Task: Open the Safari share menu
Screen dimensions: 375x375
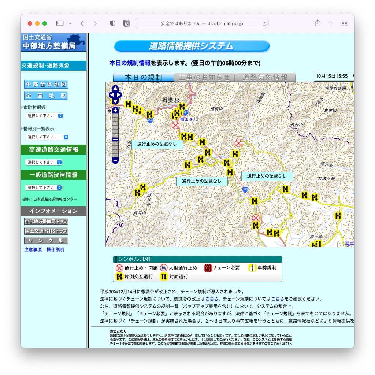Action: pyautogui.click(x=318, y=23)
